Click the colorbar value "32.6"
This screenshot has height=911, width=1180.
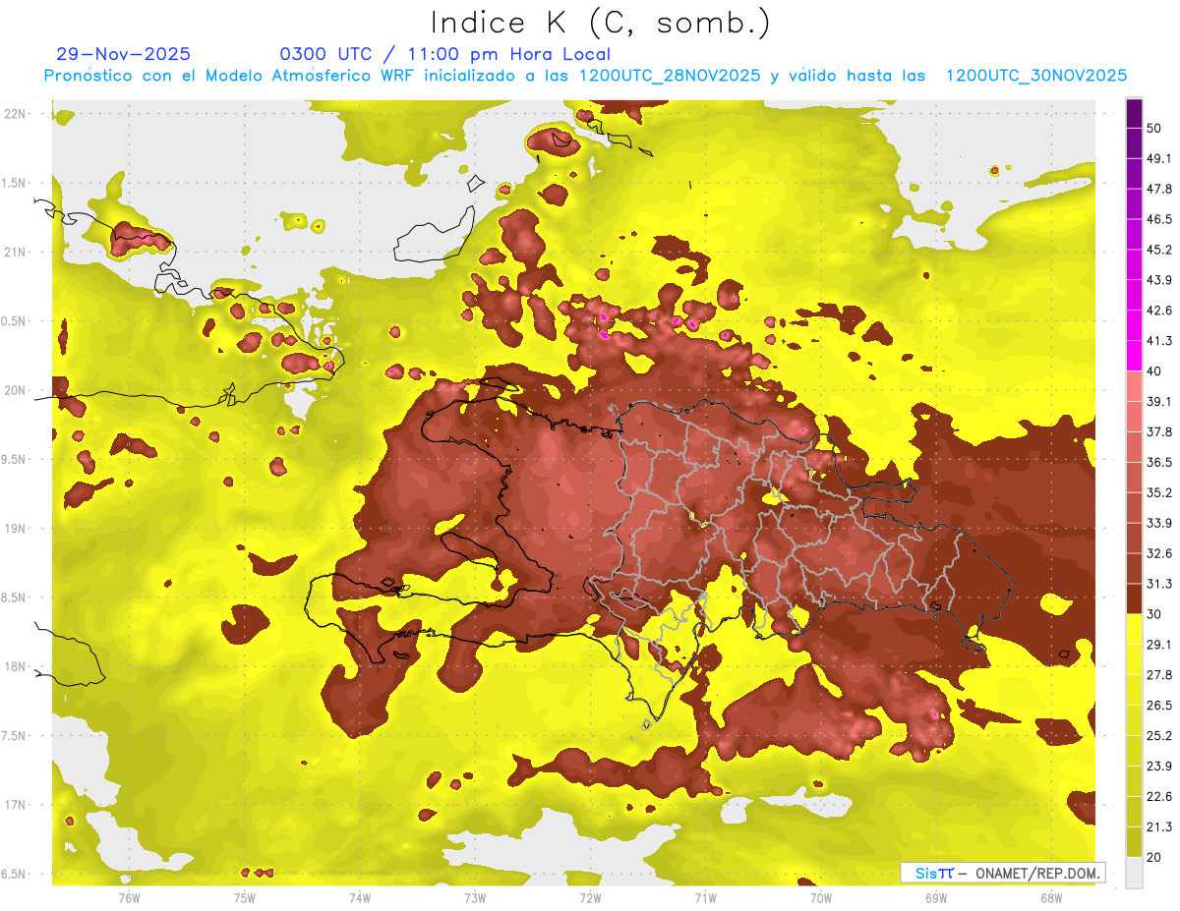pyautogui.click(x=1158, y=553)
